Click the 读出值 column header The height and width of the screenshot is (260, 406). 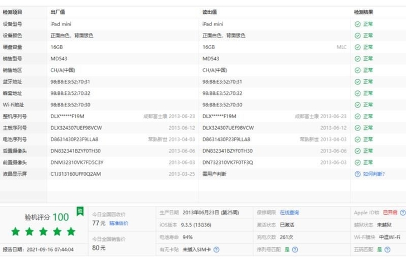(x=210, y=12)
